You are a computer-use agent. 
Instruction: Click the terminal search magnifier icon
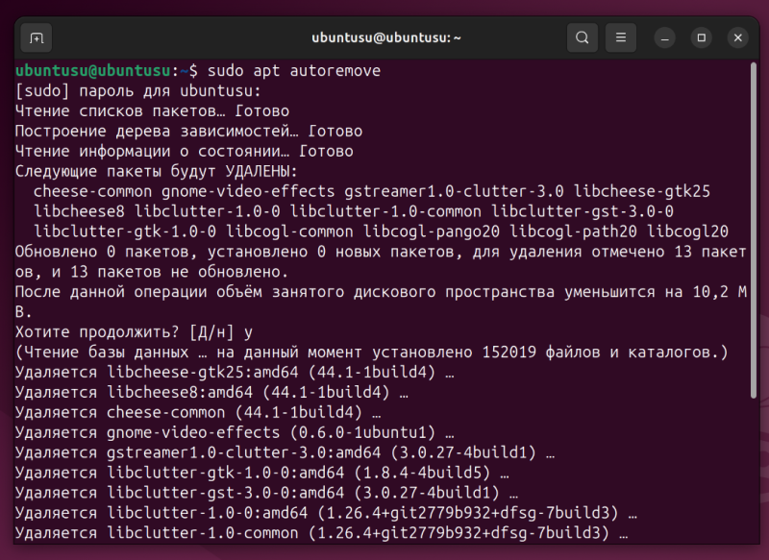(x=582, y=37)
